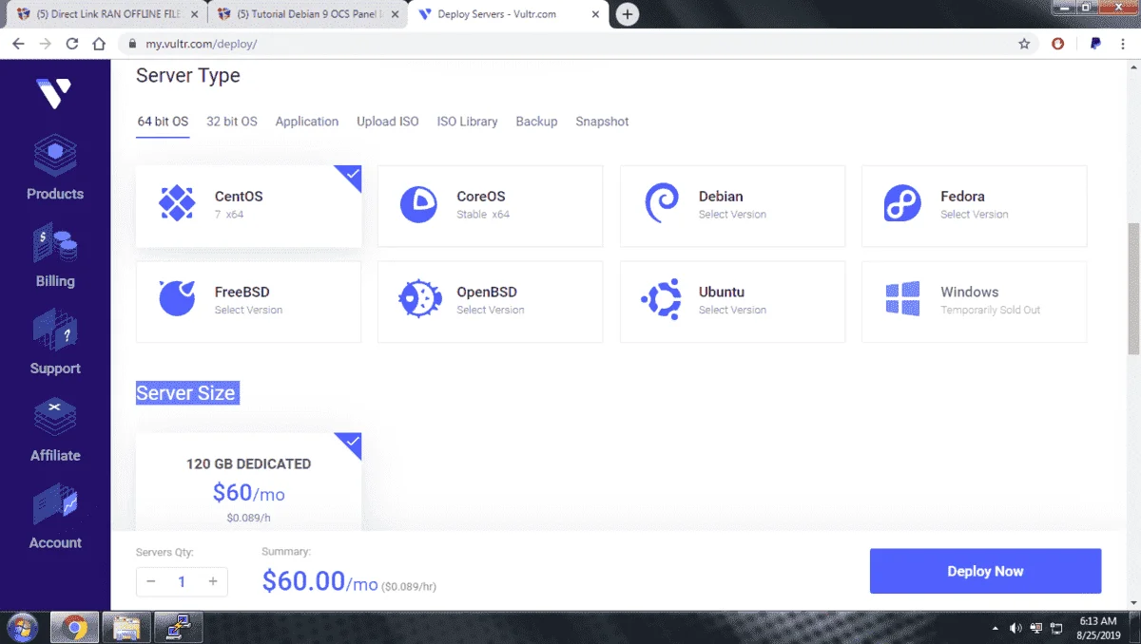
Task: Click the $60/mo price text
Action: pyautogui.click(x=248, y=493)
